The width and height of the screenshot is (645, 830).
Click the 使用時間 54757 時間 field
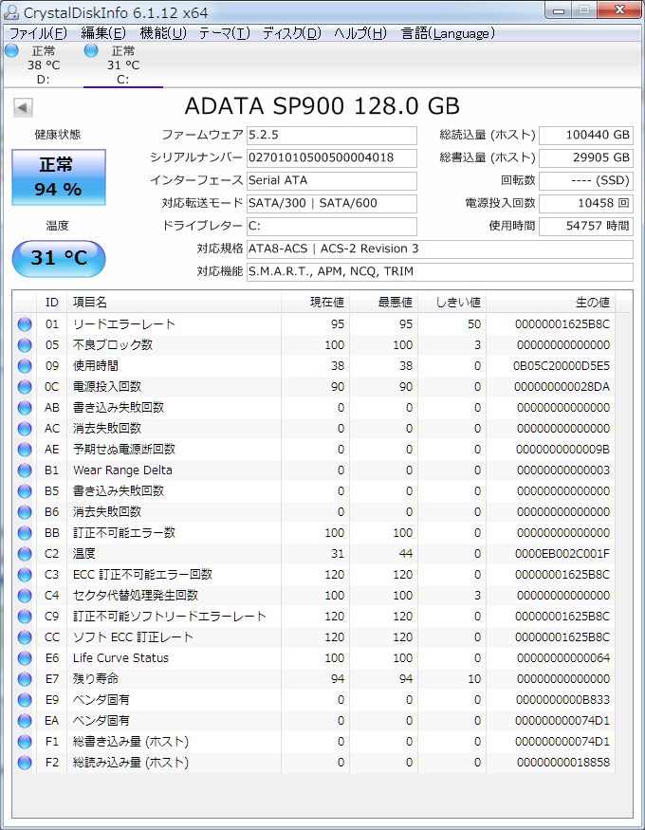click(x=586, y=226)
